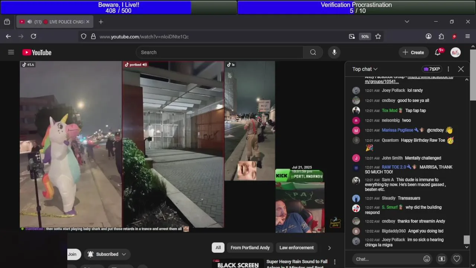Open the Facebook group link in chat
This screenshot has width=476, height=268.
pyautogui.click(x=409, y=79)
